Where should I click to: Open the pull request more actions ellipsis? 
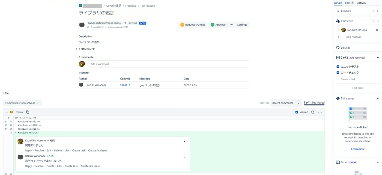pyautogui.click(x=231, y=25)
